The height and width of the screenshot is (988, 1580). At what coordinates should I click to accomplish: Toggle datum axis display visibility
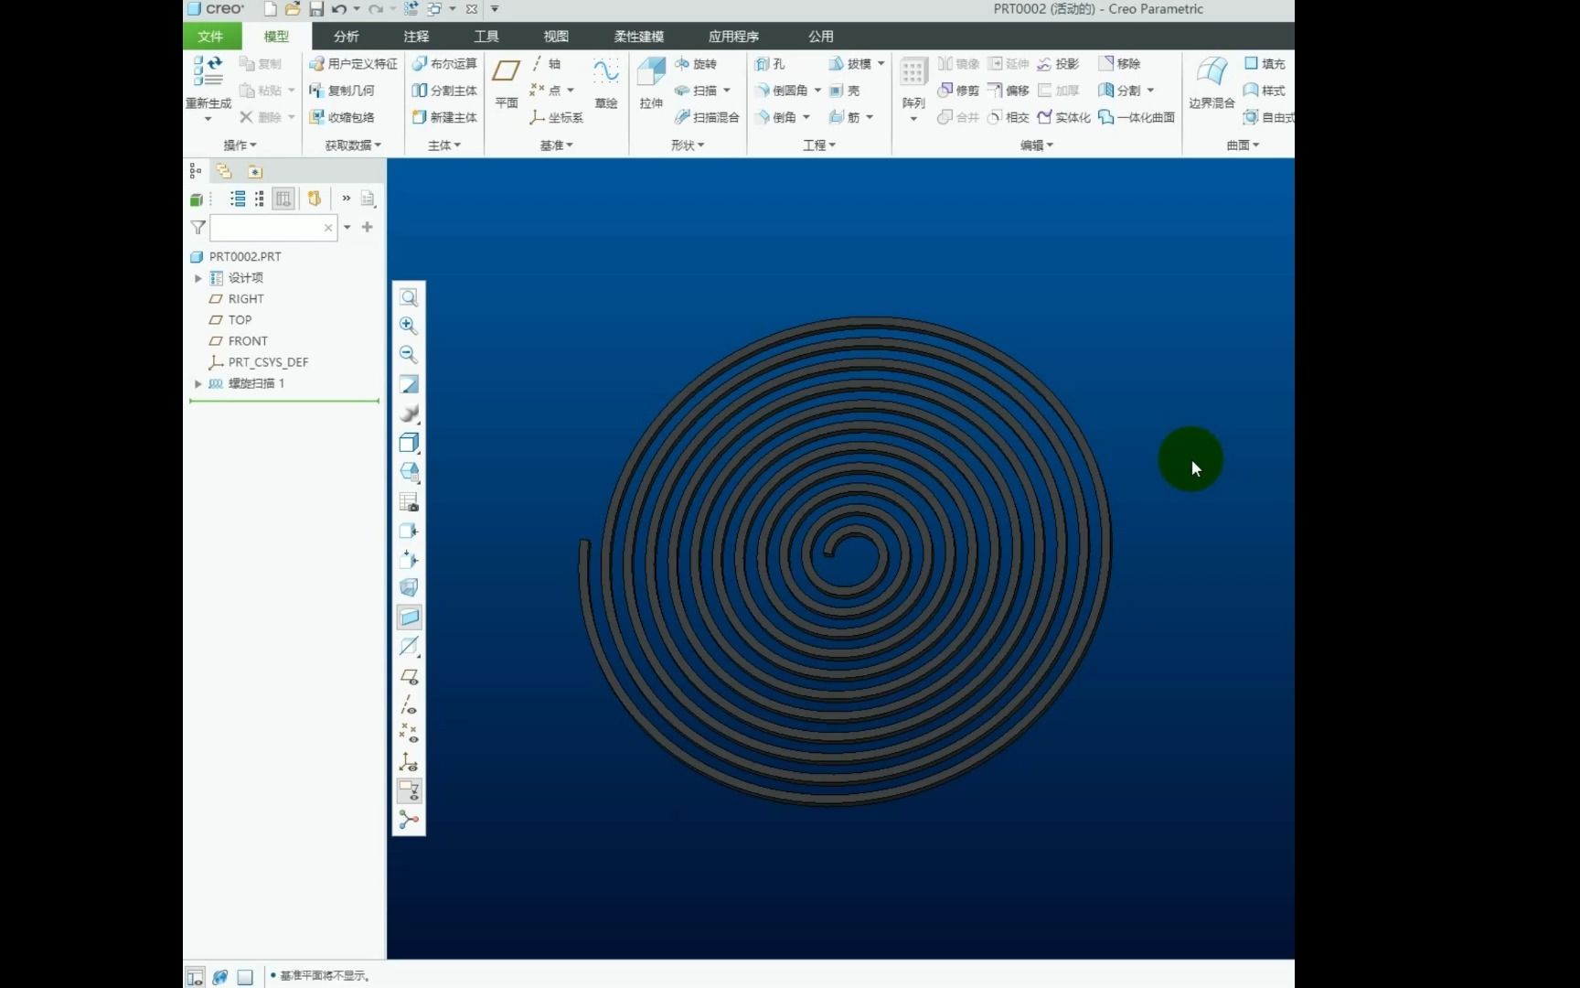pos(409,704)
